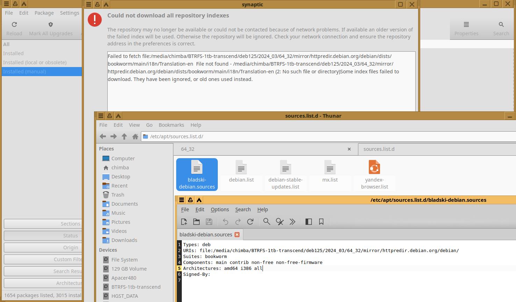
Task: Show more editor toolbar items via chevrons
Action: click(x=293, y=222)
